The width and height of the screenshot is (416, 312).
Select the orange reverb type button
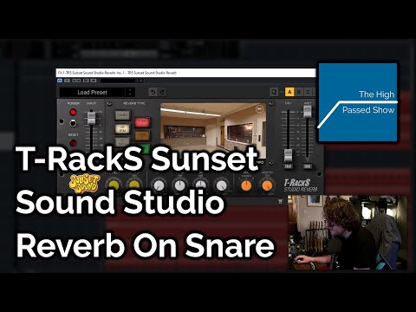142,135
